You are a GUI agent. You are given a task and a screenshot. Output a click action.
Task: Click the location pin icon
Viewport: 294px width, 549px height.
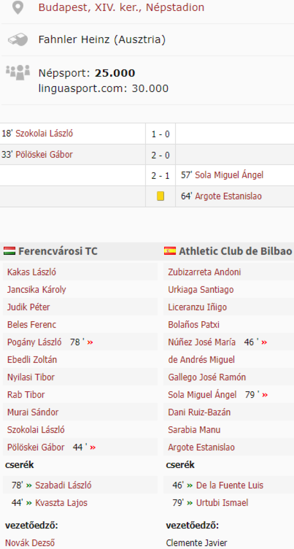17,8
